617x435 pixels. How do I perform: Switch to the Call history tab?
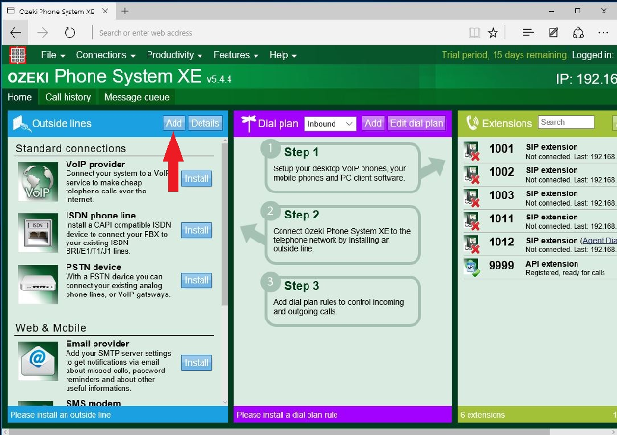[67, 97]
